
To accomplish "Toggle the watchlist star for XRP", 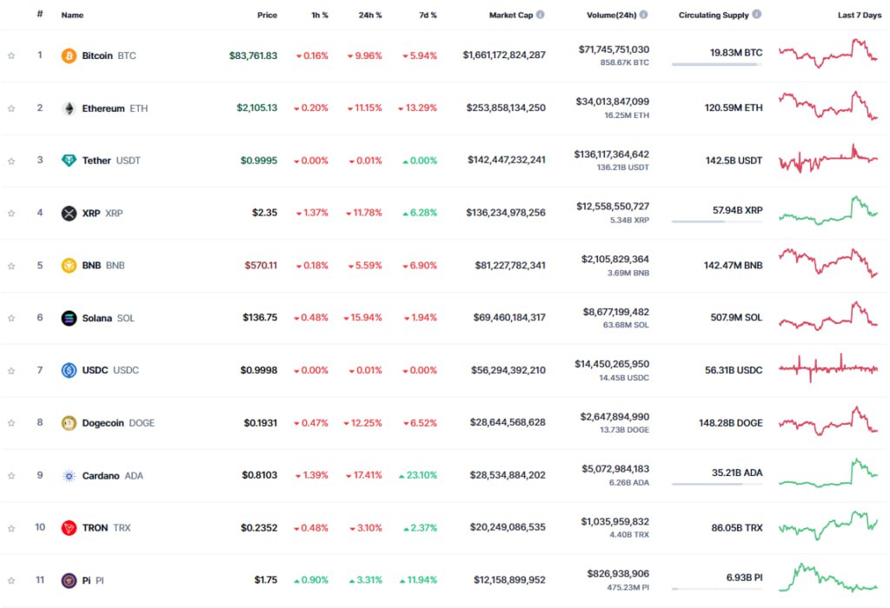I will (x=11, y=214).
